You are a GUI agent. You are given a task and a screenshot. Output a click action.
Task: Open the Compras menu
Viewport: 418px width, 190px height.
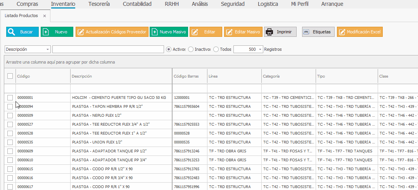pyautogui.click(x=27, y=4)
